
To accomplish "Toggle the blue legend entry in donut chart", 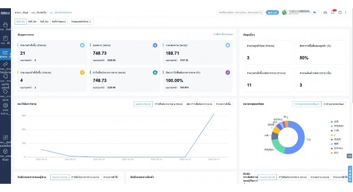I will 335,122.
